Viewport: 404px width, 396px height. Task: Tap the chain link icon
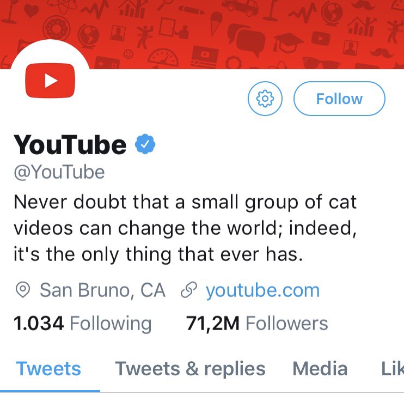189,290
